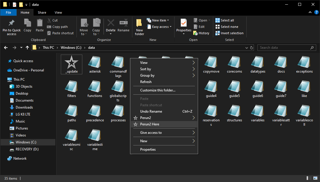Click the Delete X icon
The width and height of the screenshot is (320, 182).
point(111,23)
